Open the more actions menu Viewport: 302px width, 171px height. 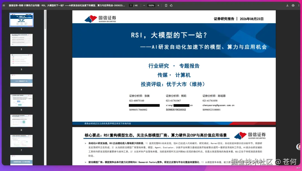tap(299, 5)
